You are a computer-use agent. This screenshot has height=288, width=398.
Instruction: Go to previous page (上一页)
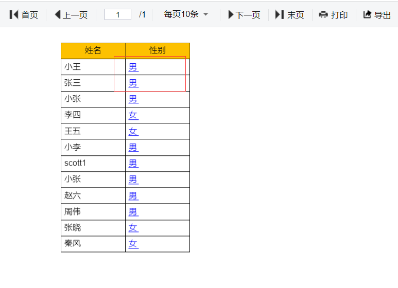pyautogui.click(x=71, y=15)
